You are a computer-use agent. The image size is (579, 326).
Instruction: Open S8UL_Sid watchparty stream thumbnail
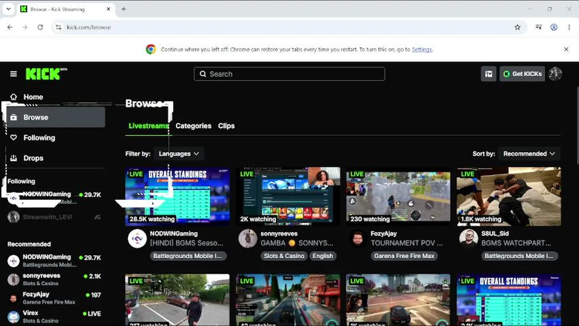(509, 197)
